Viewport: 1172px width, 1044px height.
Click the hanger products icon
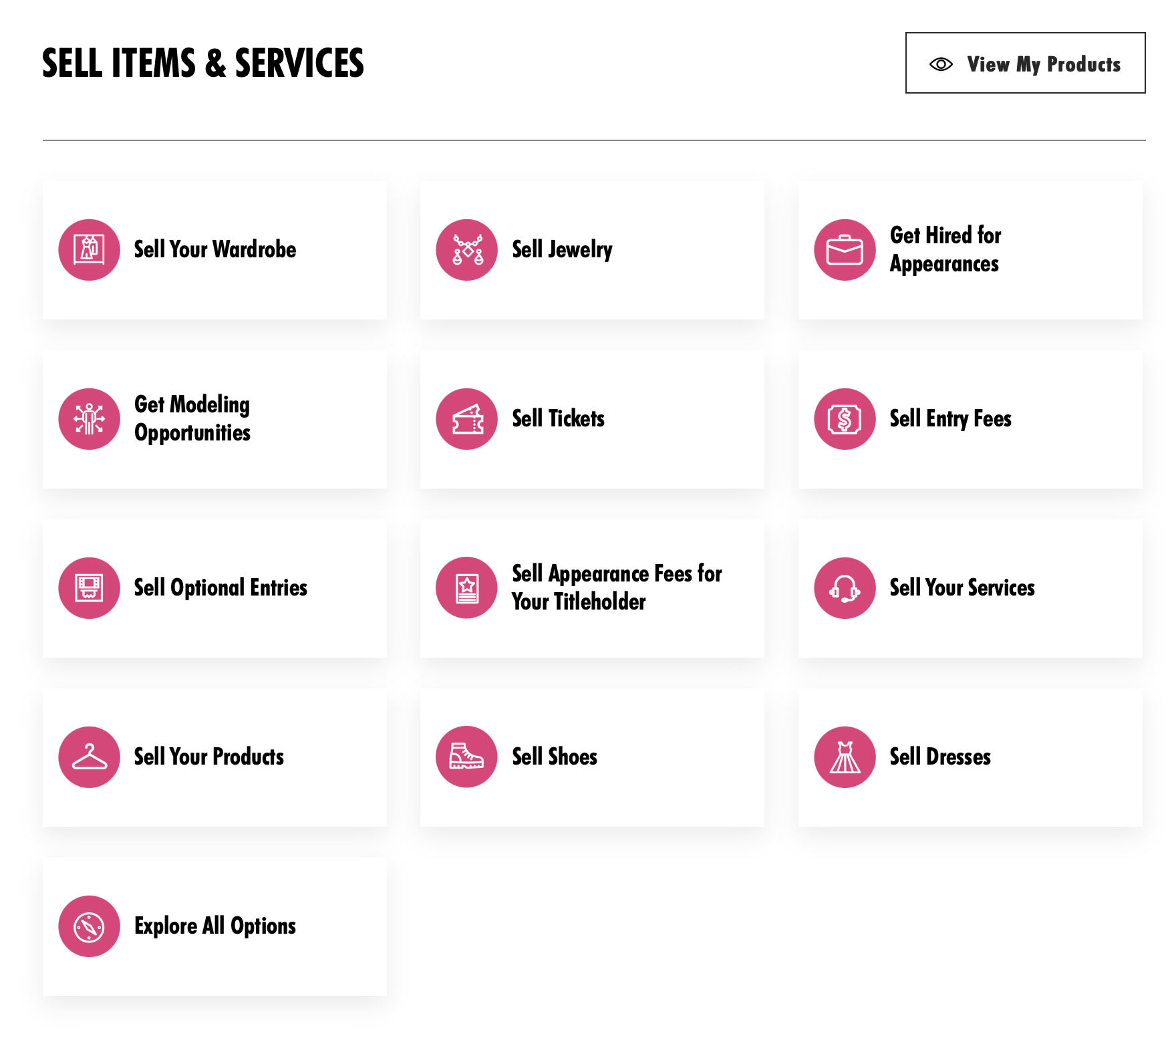(x=89, y=757)
